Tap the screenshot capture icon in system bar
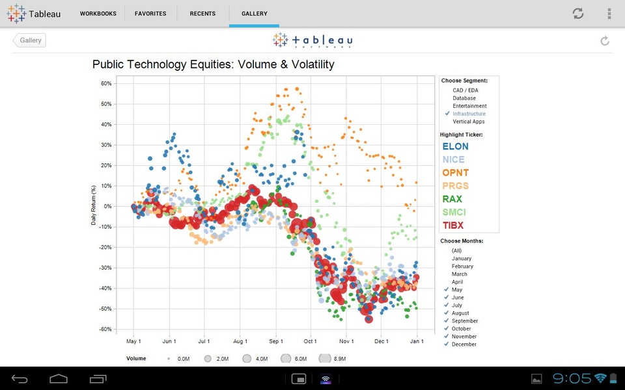625x390 pixels. click(299, 379)
